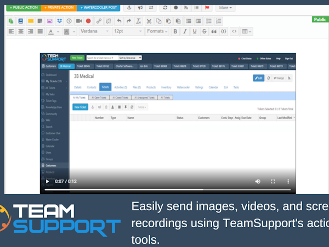Mute the video with speaker icon
Viewport: 329px width, 247px height.
click(x=258, y=182)
